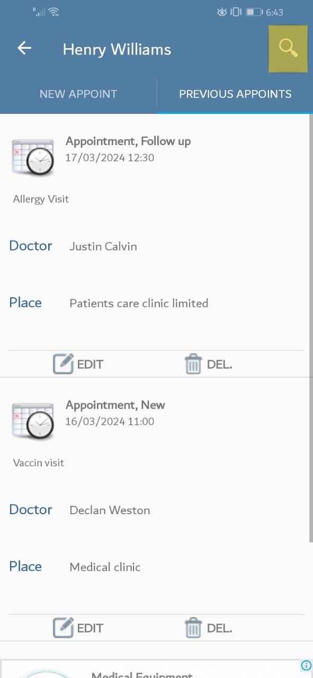The image size is (313, 678).
Task: Click the vertical scrollbar on the right
Action: click(311, 328)
